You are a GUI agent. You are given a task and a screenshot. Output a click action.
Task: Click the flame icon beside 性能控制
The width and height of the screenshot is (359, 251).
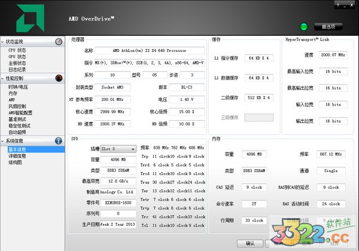click(x=59, y=78)
